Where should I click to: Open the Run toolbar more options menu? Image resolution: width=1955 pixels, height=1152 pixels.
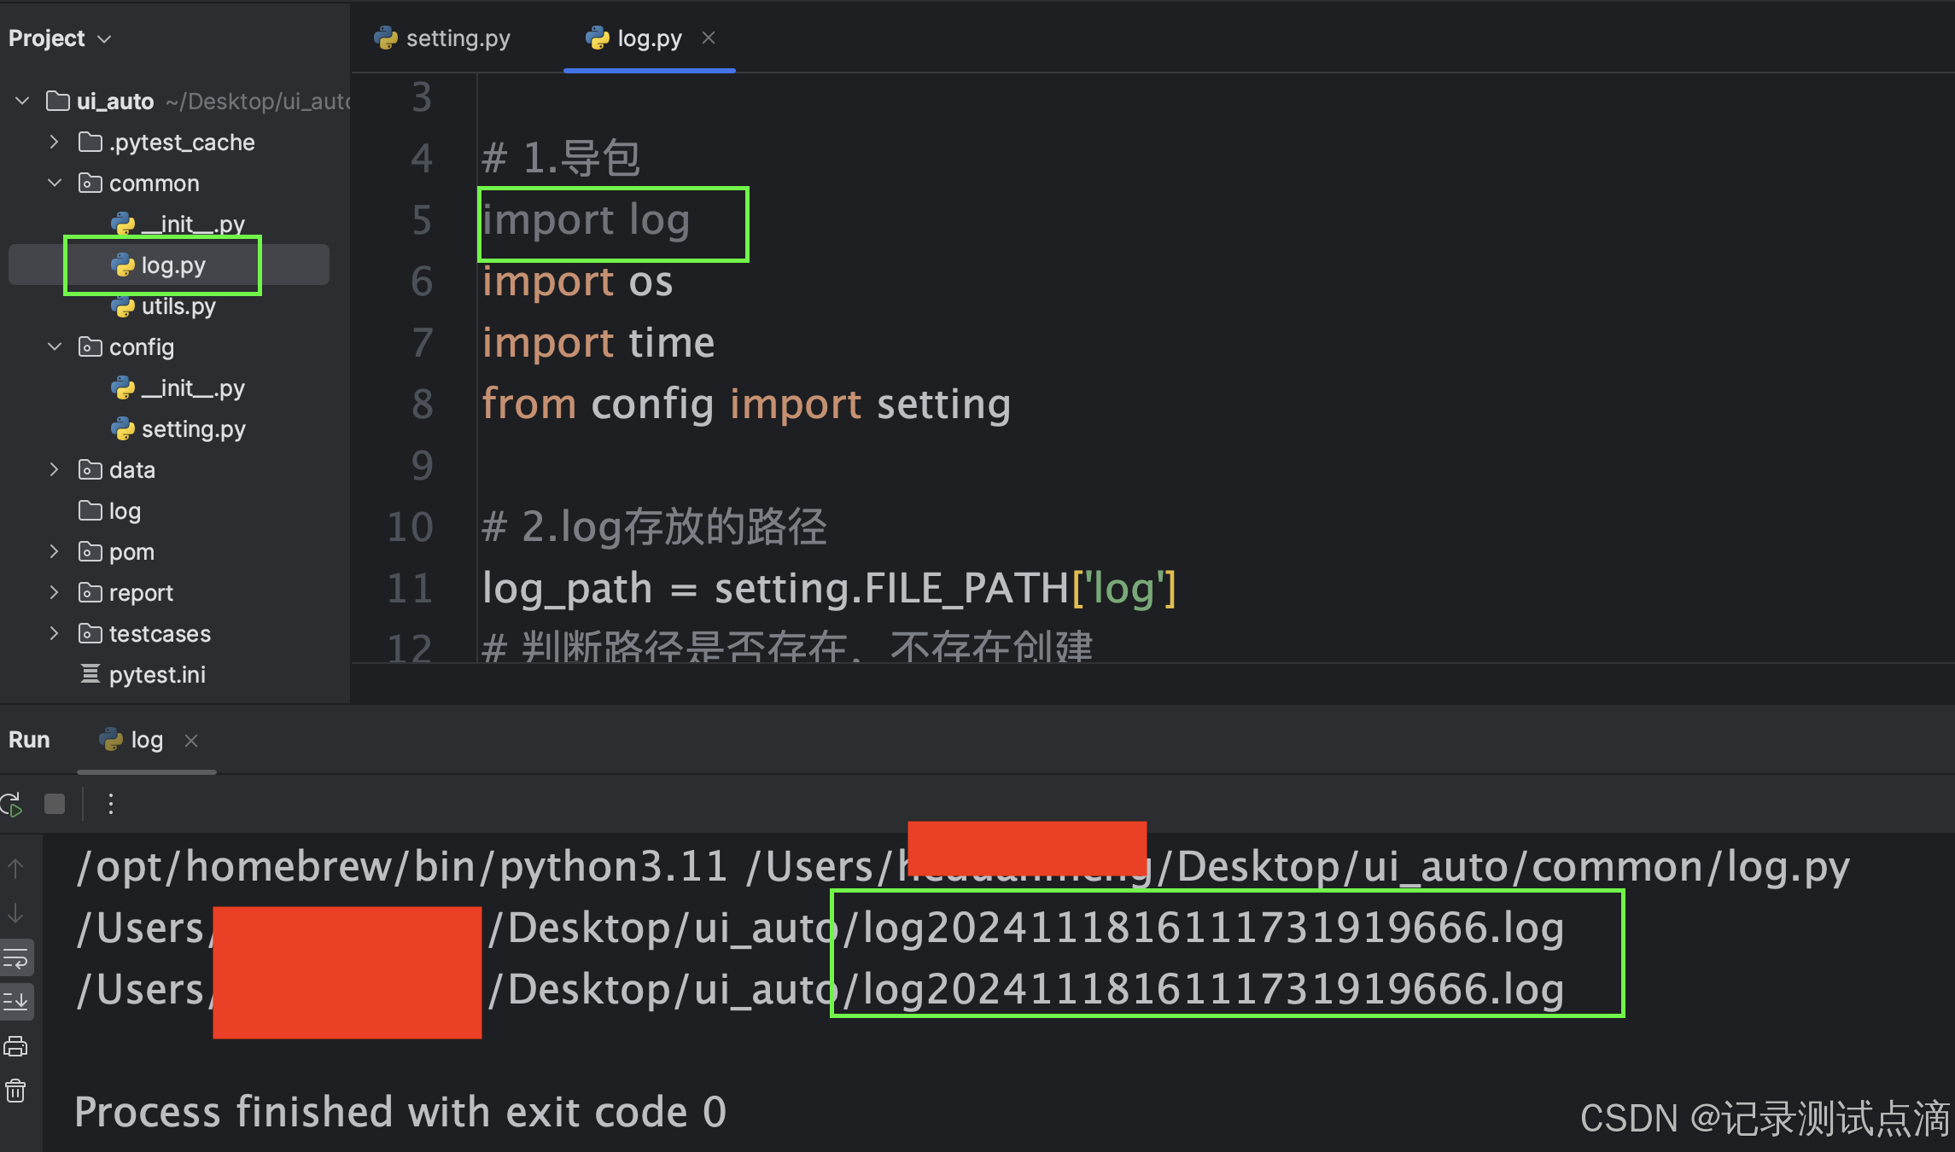pos(110,803)
